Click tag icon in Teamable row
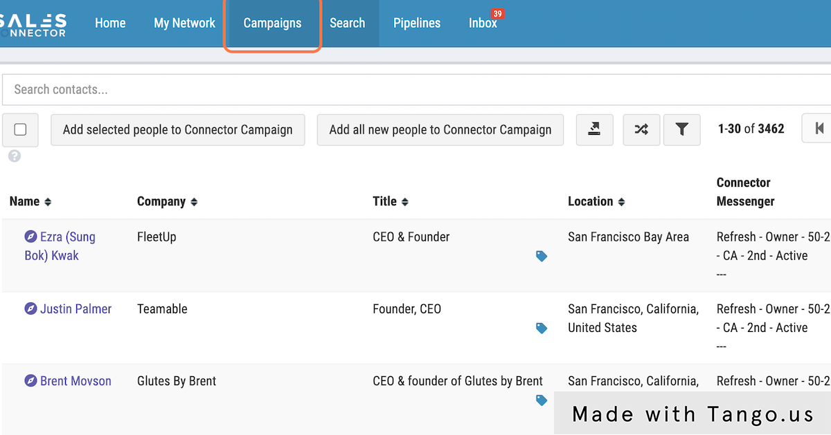Viewport: 831px width, 435px height. 542,328
